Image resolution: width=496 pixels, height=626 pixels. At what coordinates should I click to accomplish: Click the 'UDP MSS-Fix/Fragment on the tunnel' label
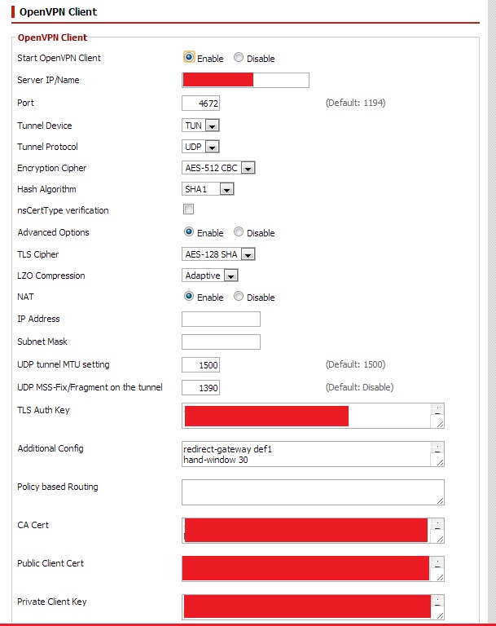[x=90, y=387]
